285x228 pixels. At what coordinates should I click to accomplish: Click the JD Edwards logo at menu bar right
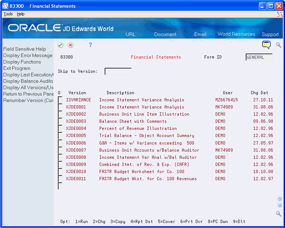point(280,14)
